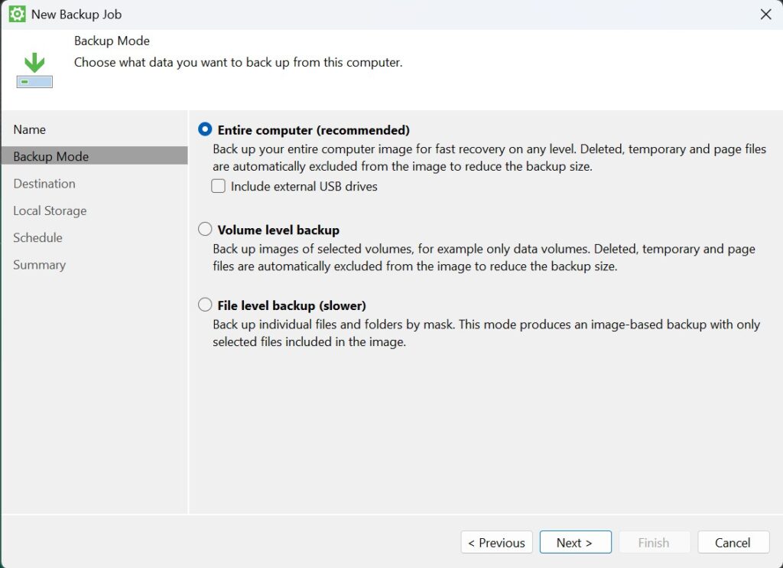Click the Entire computer (recommended) label text

(x=314, y=129)
